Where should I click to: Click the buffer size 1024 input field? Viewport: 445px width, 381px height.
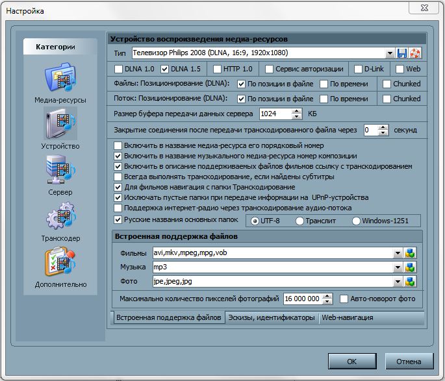(275, 114)
